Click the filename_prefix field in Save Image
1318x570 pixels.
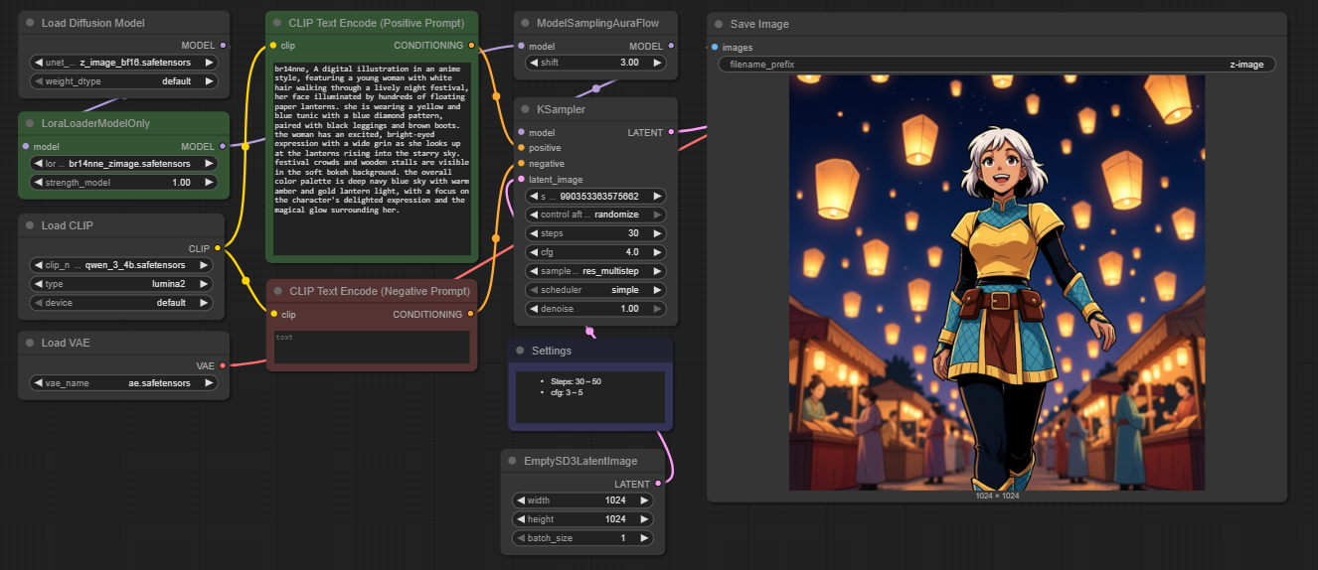coord(996,65)
